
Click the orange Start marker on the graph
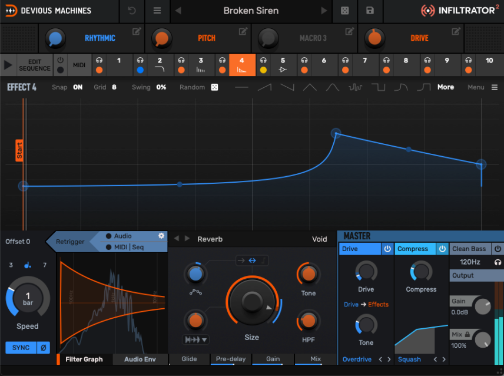click(x=19, y=150)
